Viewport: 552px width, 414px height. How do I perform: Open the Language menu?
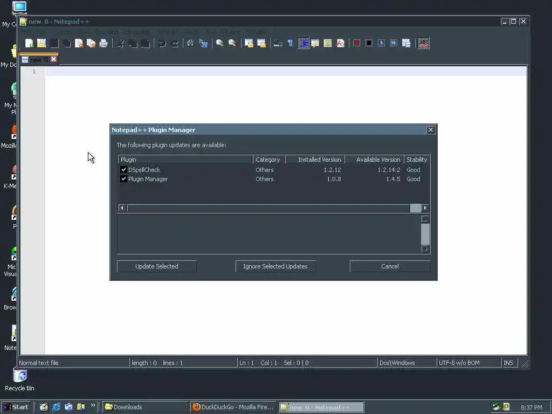(x=137, y=32)
